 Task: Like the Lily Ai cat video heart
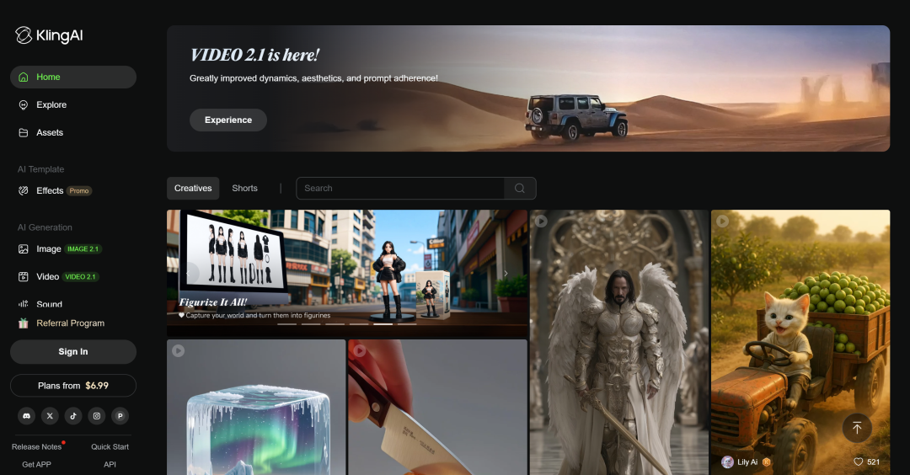coord(859,462)
